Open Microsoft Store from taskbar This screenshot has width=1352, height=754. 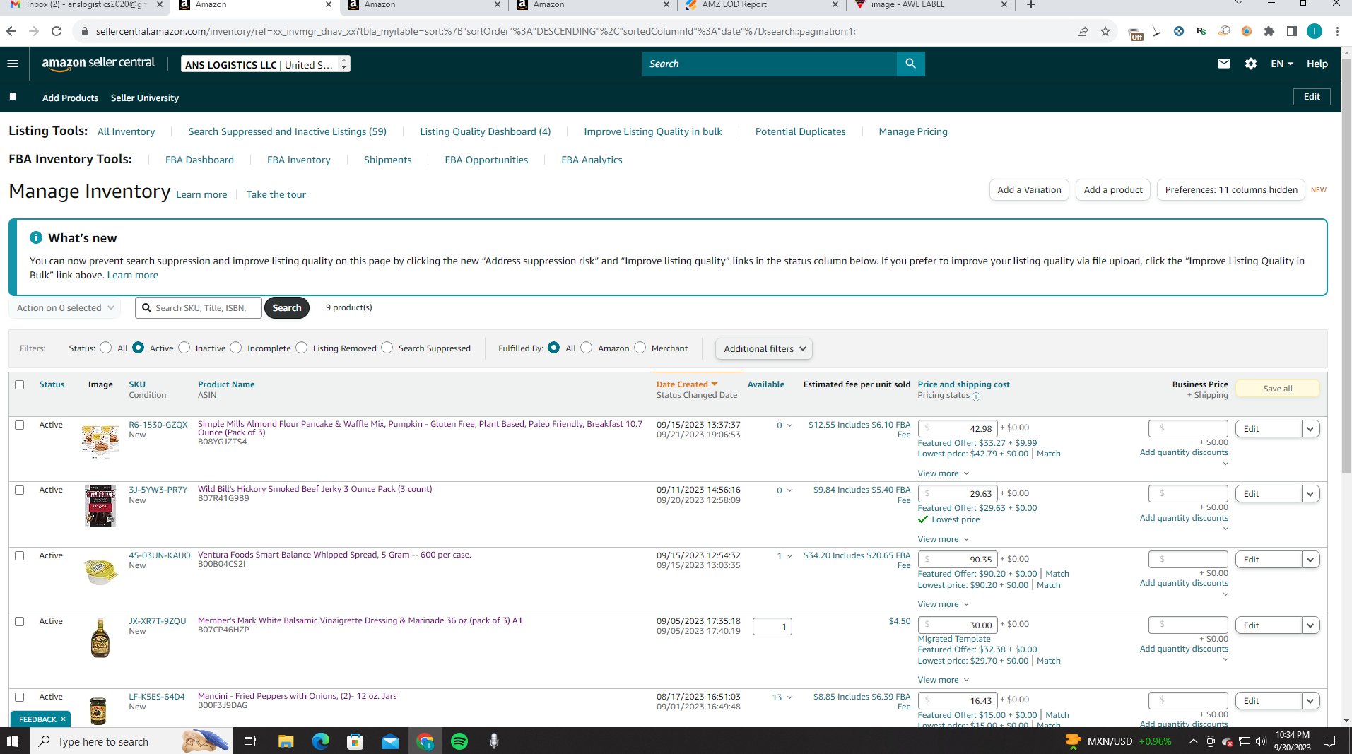click(x=355, y=741)
